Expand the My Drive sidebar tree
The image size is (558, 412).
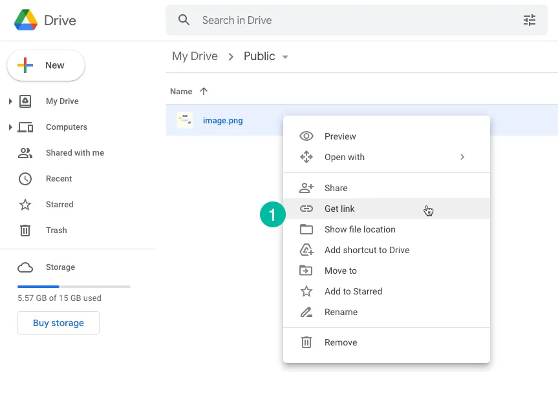point(11,101)
